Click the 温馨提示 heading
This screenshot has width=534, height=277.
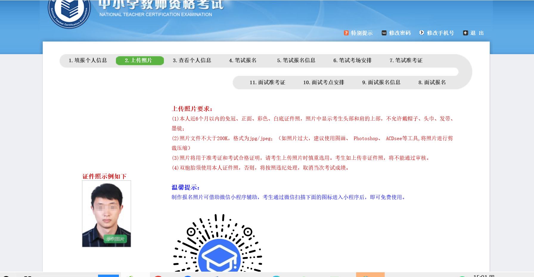(186, 187)
